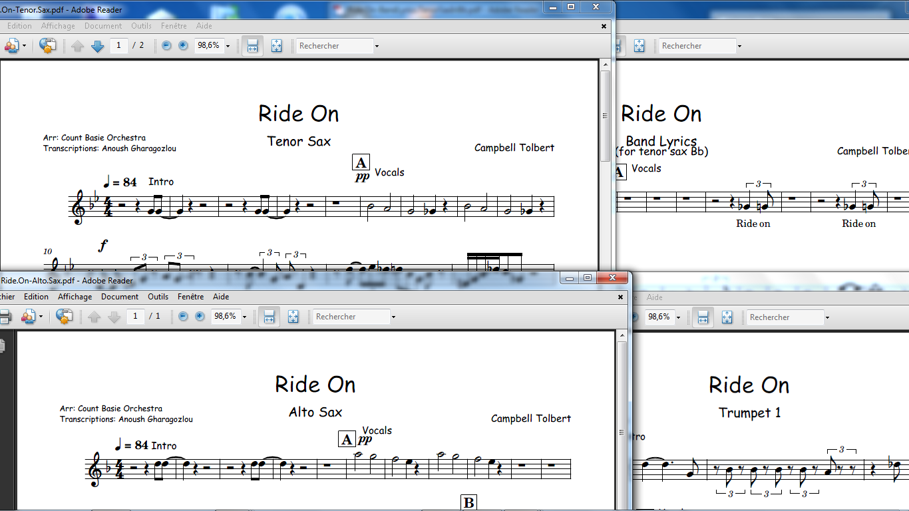This screenshot has width=909, height=511.
Task: Click the 98,6% zoom field in Alto Sax window
Action: [225, 317]
